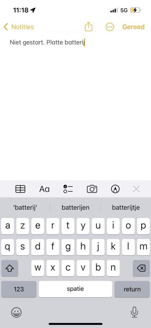This screenshot has height=328, width=151.
Task: Open text formatting with Aa button
Action: [x=44, y=189]
